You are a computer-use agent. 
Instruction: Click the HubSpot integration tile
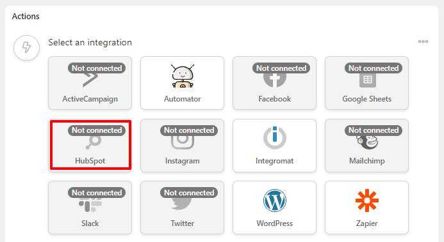(90, 145)
